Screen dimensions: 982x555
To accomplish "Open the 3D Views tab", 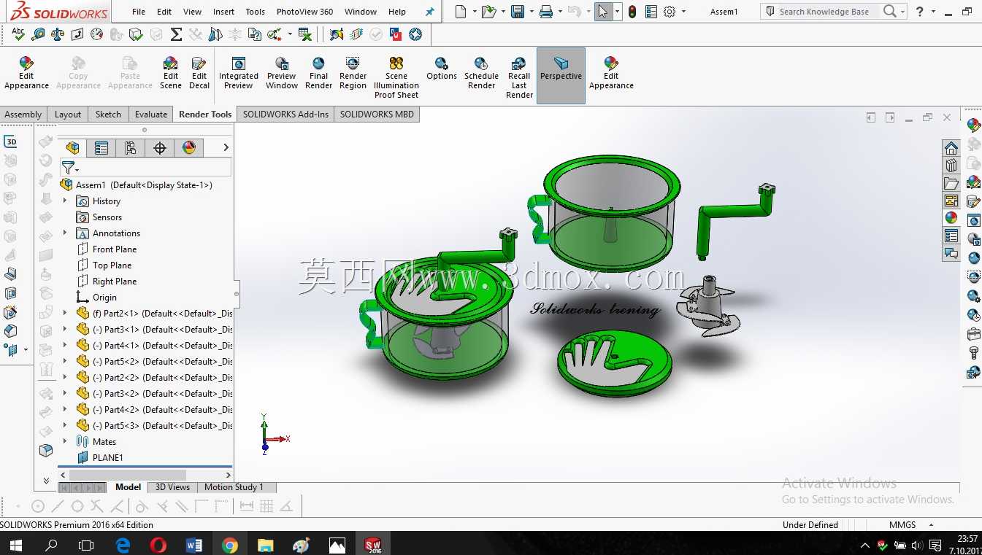I will [173, 487].
